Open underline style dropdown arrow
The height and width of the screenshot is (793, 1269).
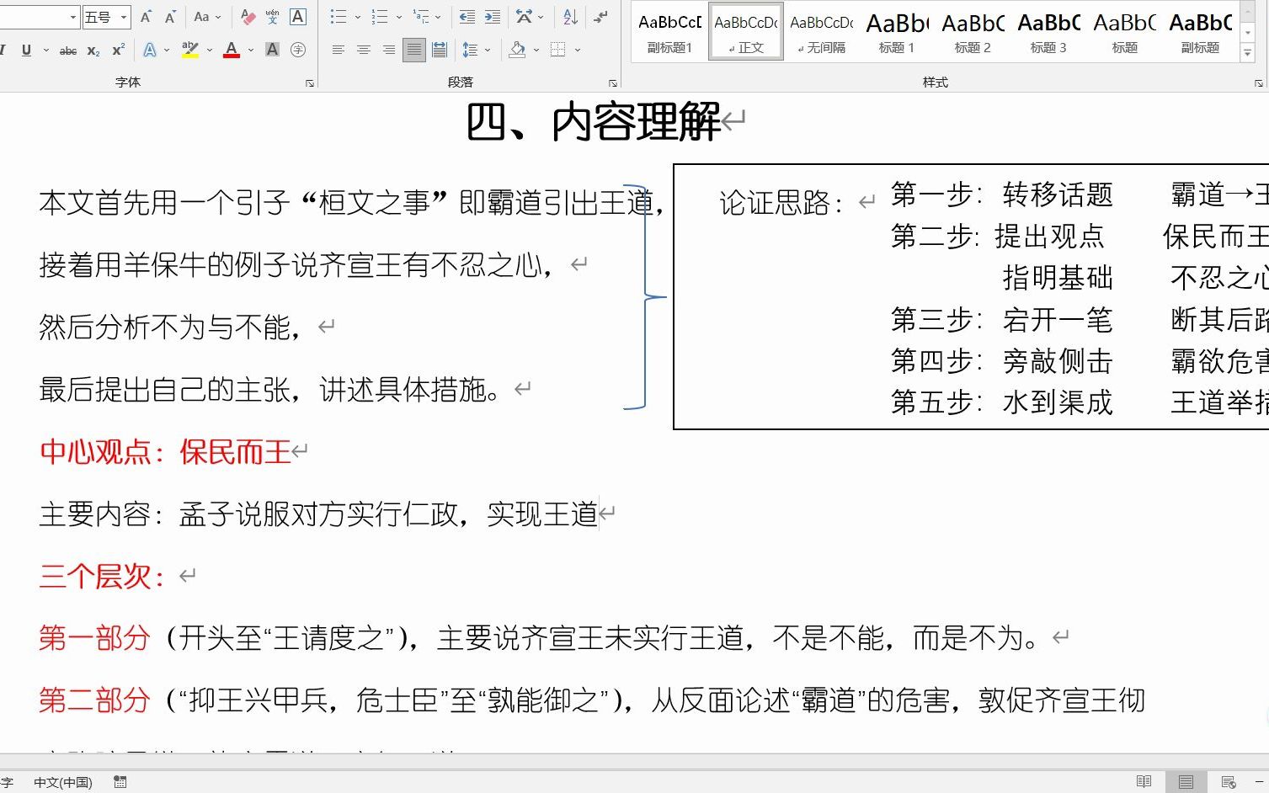(45, 51)
